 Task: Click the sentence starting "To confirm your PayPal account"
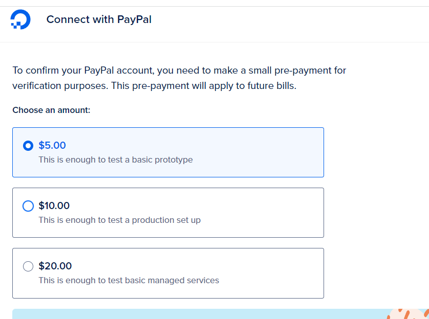[179, 71]
